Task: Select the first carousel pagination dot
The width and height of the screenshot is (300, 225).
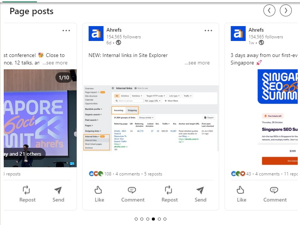Action: click(136, 219)
